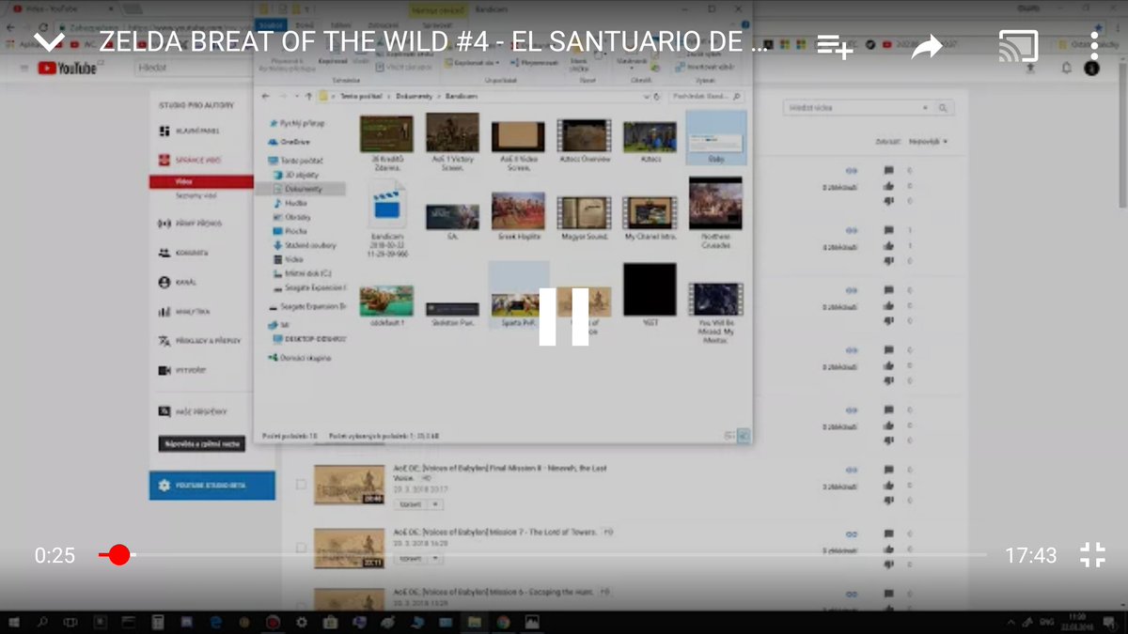Open the Final Mission 8 Nineveh video thumbnail

click(349, 485)
